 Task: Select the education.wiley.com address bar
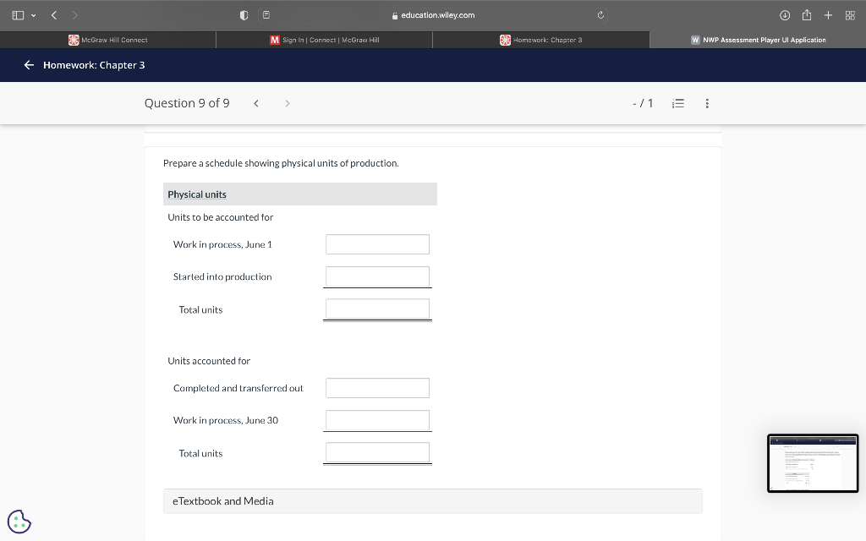point(434,15)
